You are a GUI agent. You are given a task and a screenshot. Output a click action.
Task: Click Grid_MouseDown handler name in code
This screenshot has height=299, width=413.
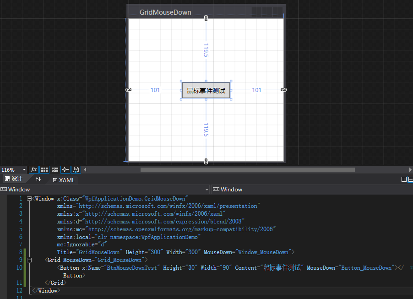120,260
